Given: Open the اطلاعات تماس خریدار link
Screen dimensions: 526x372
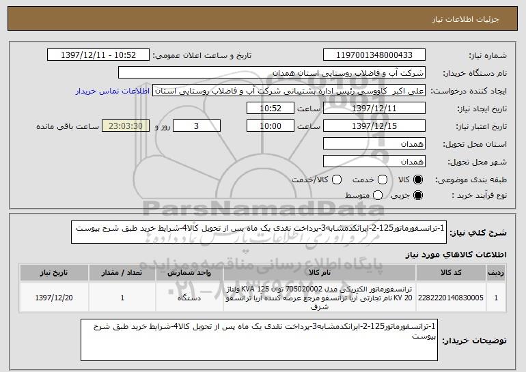Looking at the screenshot, I should click(113, 91).
